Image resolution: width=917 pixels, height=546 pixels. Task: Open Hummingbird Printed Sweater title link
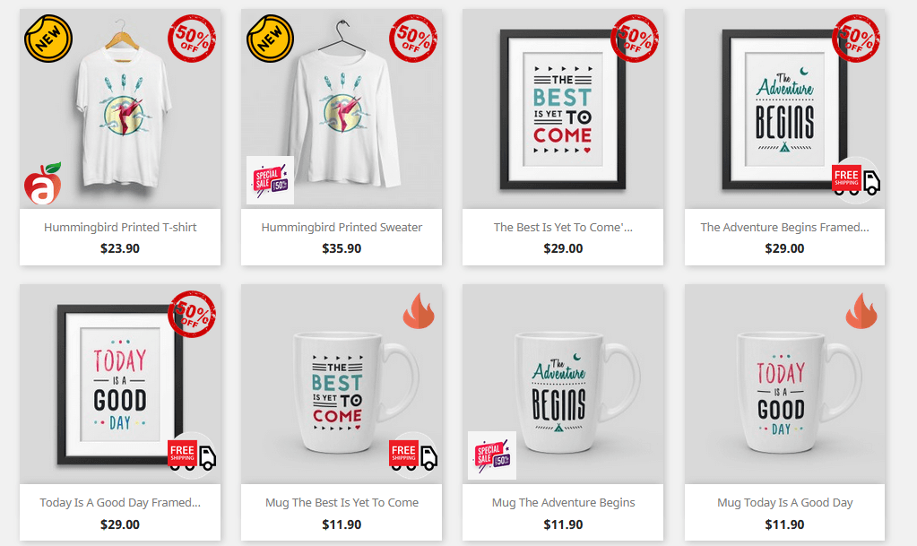click(x=342, y=227)
